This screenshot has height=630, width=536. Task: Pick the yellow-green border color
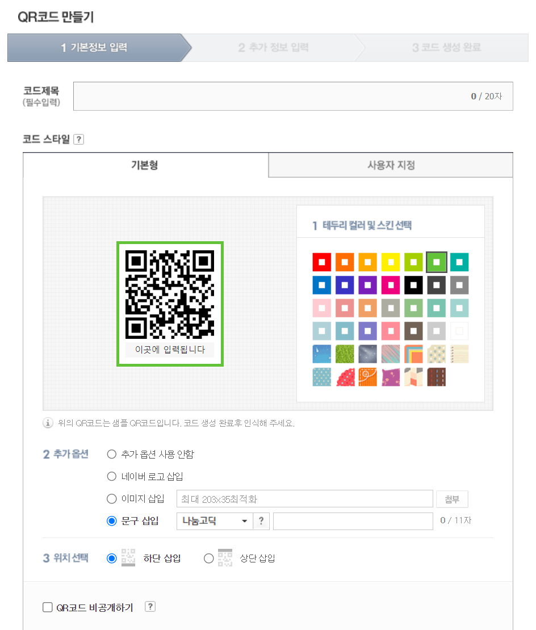pos(413,262)
